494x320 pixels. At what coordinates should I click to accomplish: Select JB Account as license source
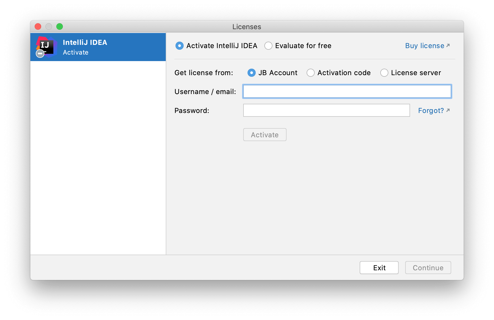tap(252, 73)
